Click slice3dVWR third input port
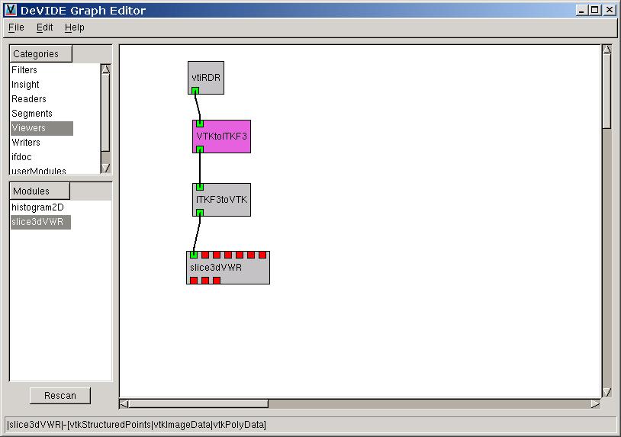The height and width of the screenshot is (437, 621). click(x=217, y=255)
